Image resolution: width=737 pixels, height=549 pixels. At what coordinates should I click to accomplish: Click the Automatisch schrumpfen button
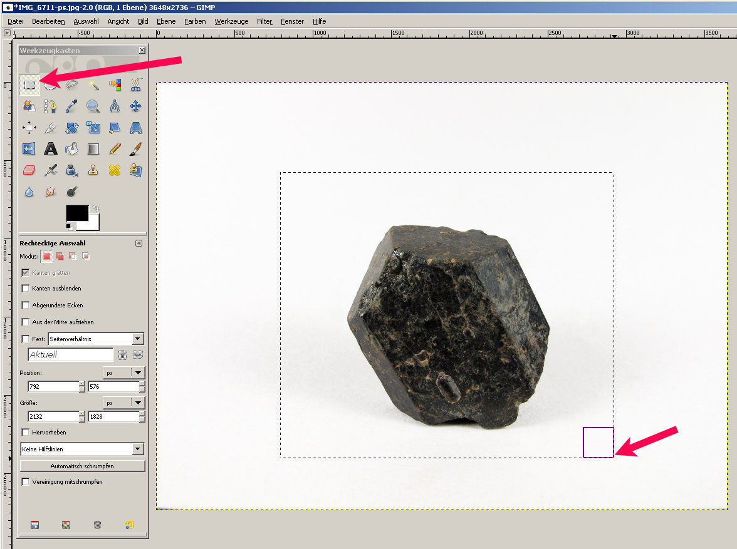(82, 466)
